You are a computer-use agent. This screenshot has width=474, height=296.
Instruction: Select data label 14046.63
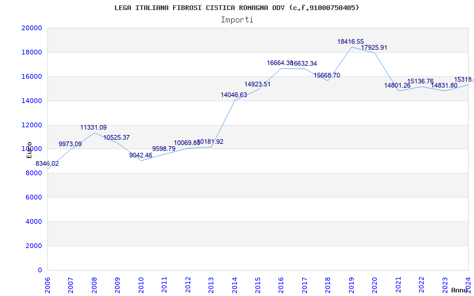[233, 95]
